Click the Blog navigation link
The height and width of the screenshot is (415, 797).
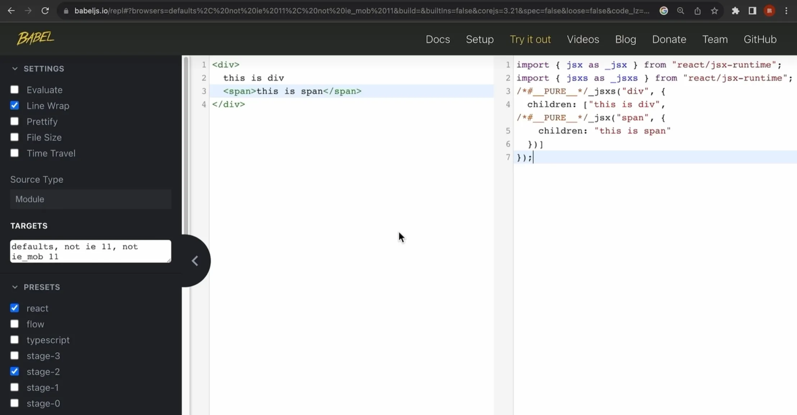tap(625, 38)
